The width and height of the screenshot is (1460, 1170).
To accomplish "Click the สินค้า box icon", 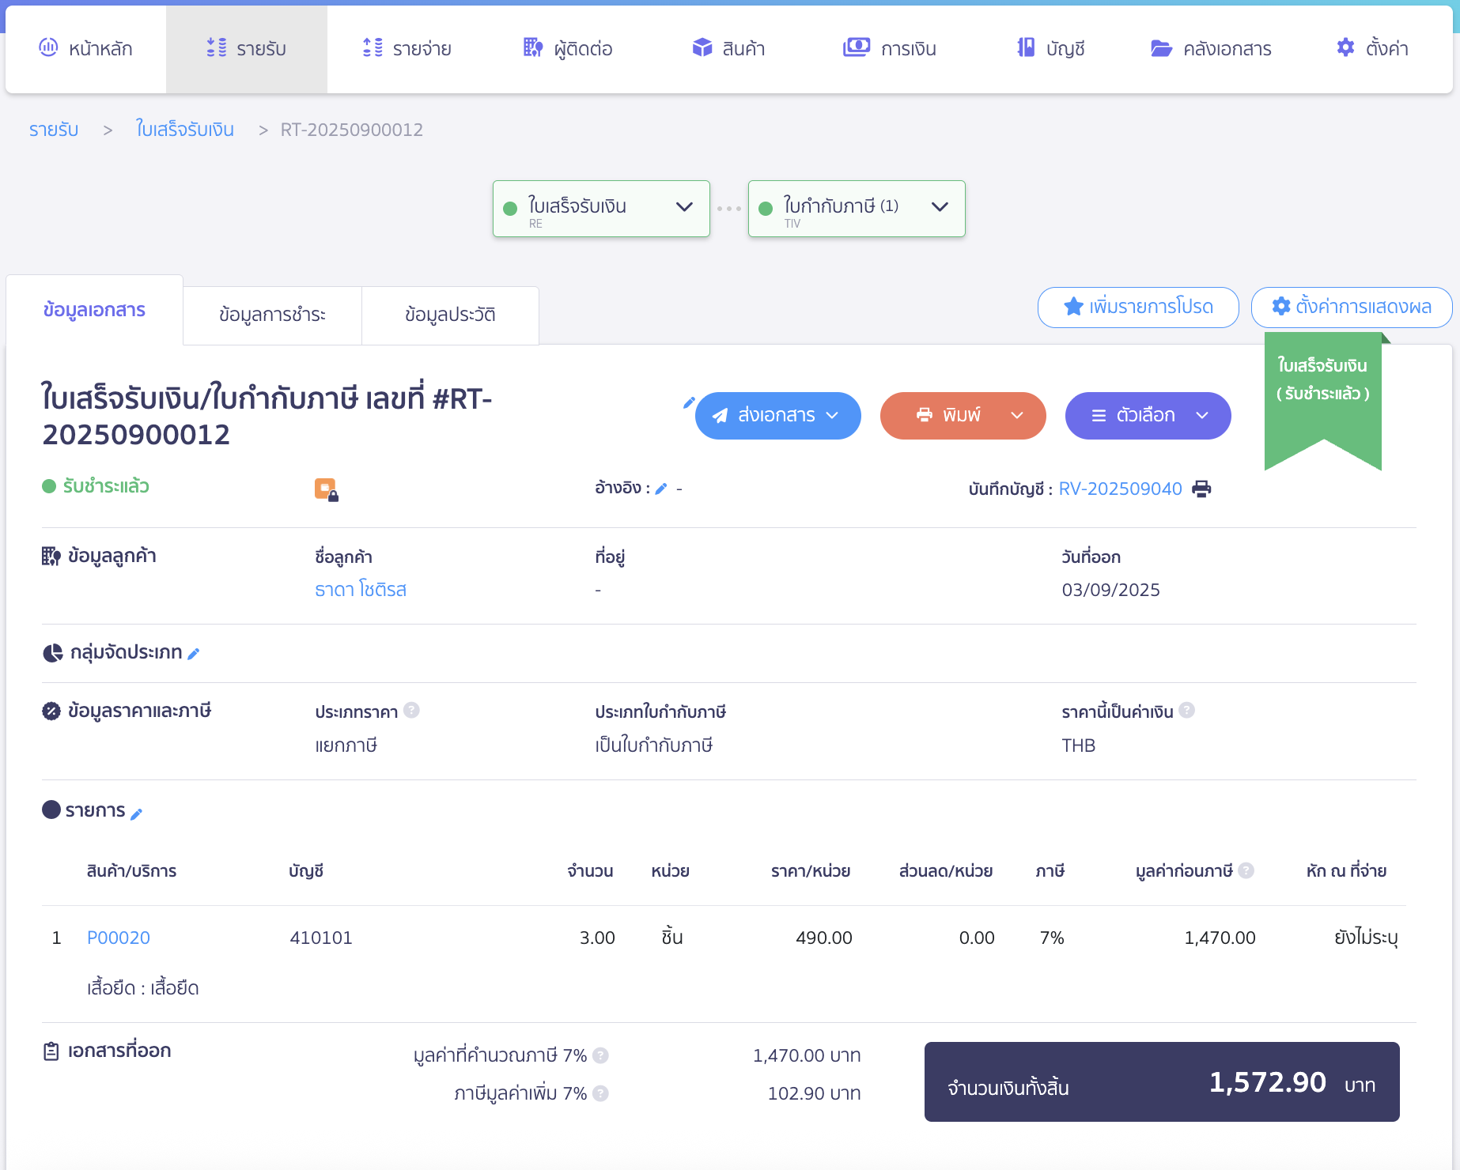I will point(702,47).
